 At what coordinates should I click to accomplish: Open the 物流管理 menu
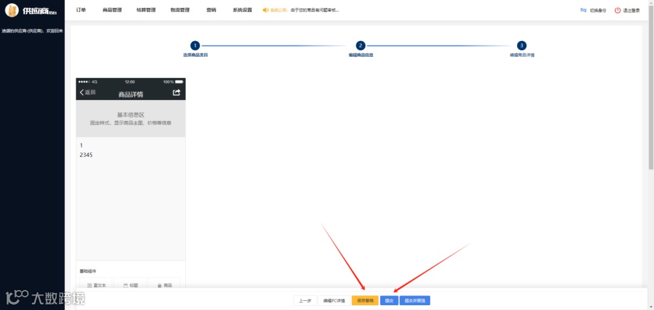coord(180,10)
